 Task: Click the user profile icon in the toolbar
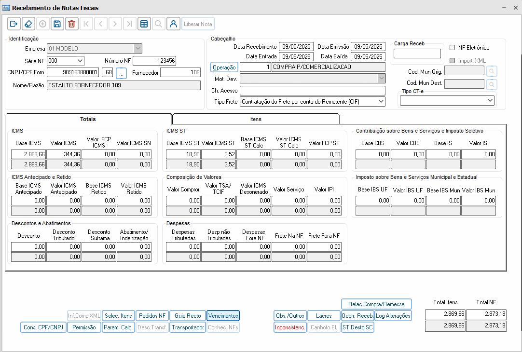click(x=173, y=24)
